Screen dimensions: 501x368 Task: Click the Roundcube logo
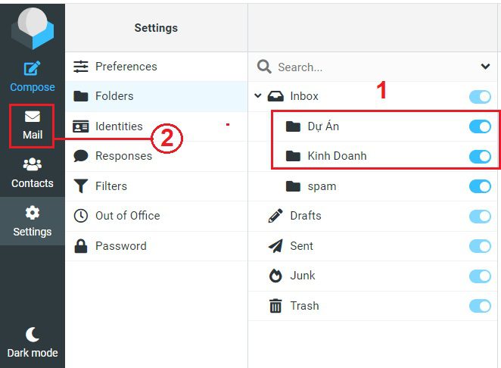click(33, 28)
